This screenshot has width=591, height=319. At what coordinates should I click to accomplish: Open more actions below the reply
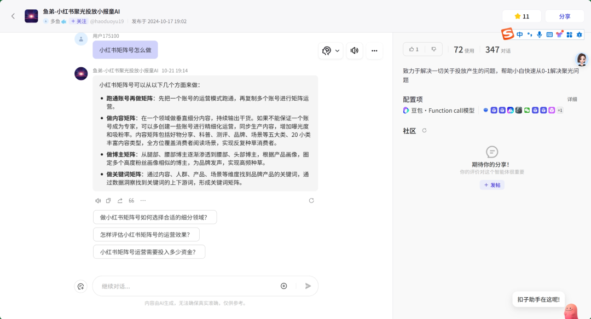(x=143, y=201)
